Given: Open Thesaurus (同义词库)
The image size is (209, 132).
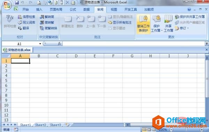Looking at the screenshot, I should coord(26,22).
